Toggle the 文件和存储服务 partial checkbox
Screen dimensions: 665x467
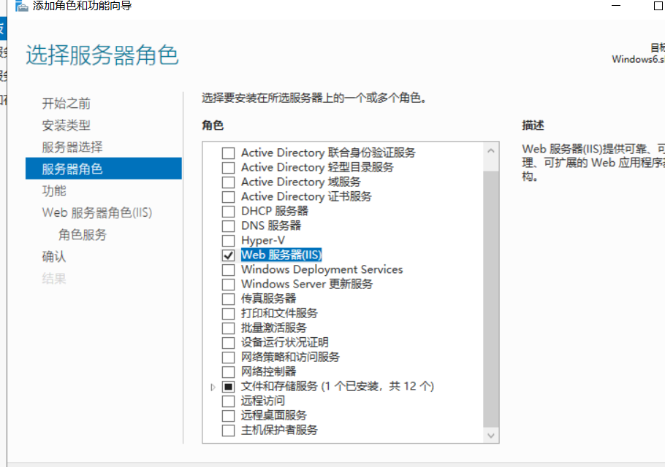[x=228, y=386]
